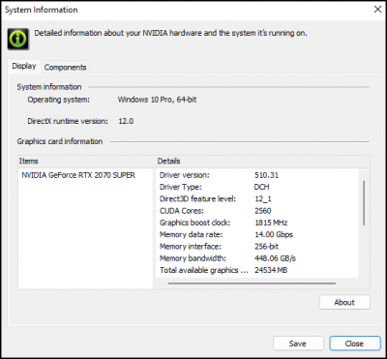
Task: Click total available graphics value 24534 MB
Action: 271,270
